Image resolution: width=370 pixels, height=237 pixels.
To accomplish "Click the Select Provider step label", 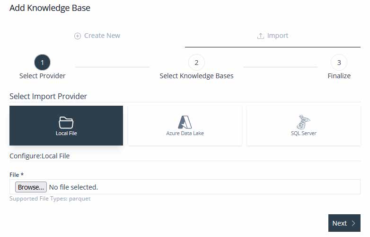I will 42,76.
